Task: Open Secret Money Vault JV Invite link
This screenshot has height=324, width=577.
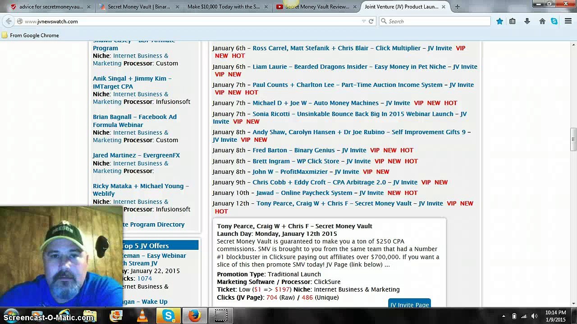Action: (350, 203)
